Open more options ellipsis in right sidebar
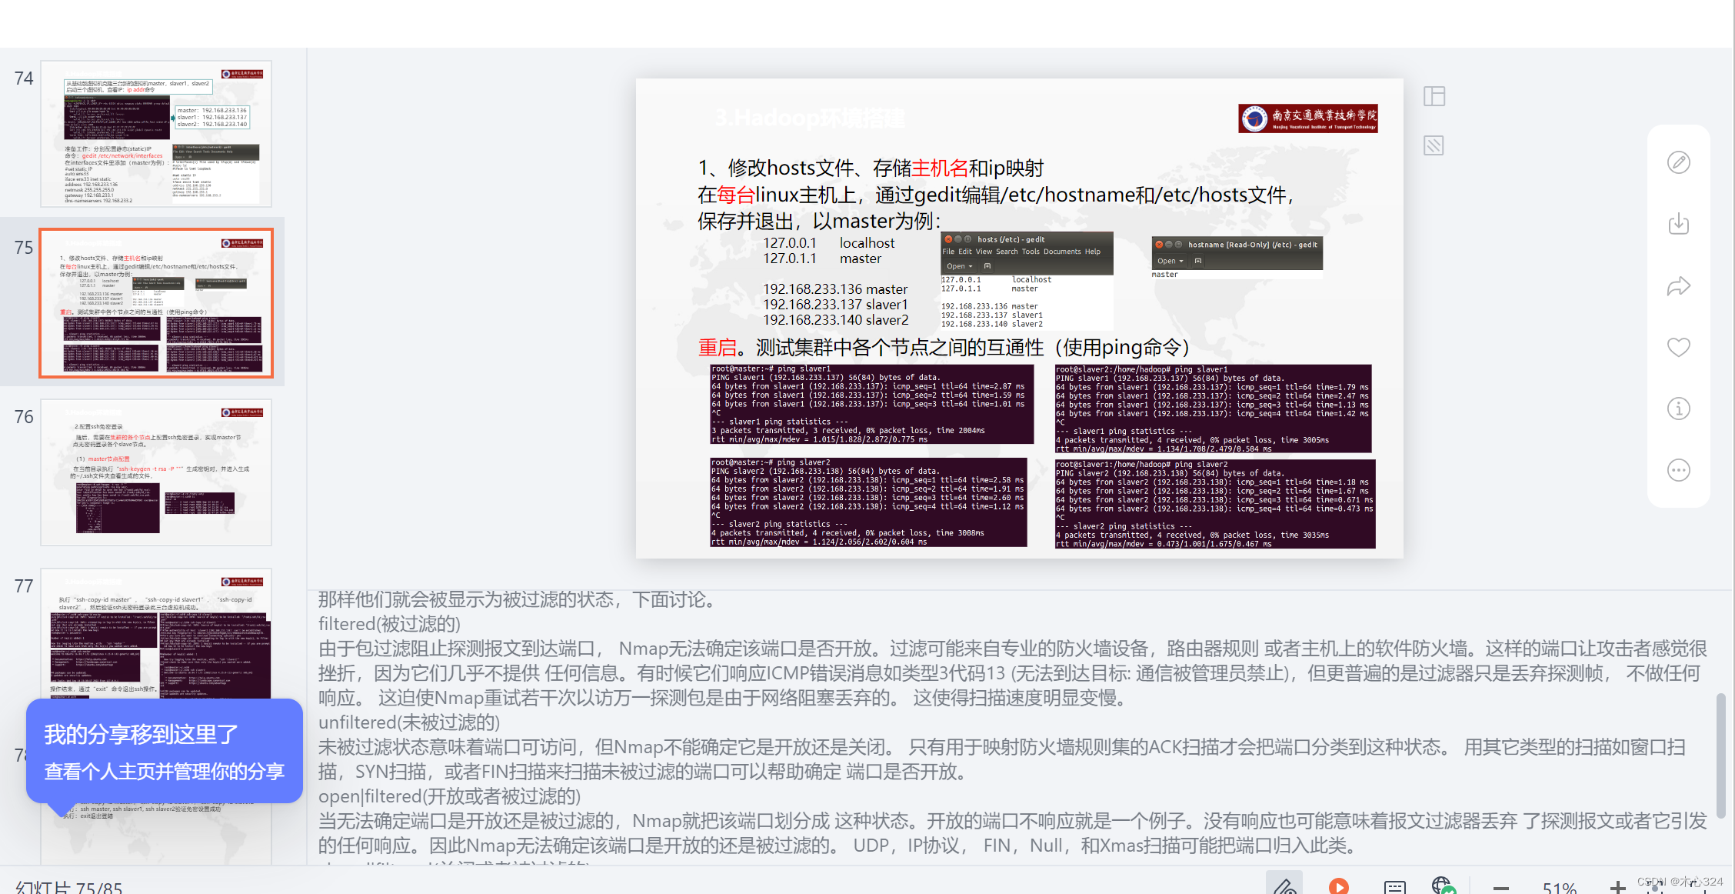The width and height of the screenshot is (1735, 894). [1678, 470]
